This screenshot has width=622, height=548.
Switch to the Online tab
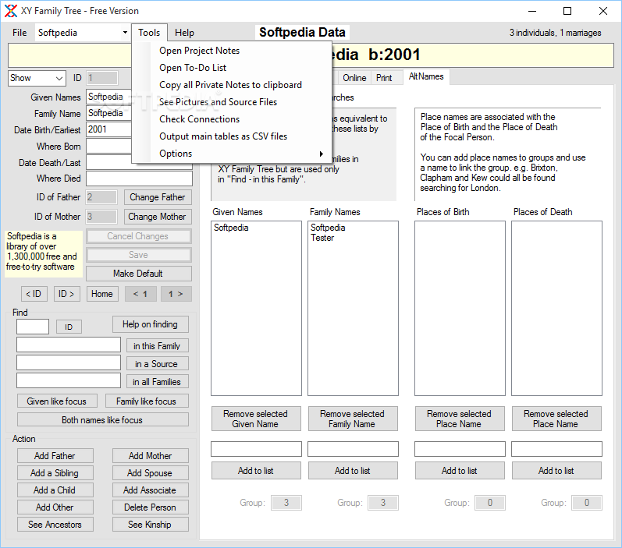[x=354, y=78]
